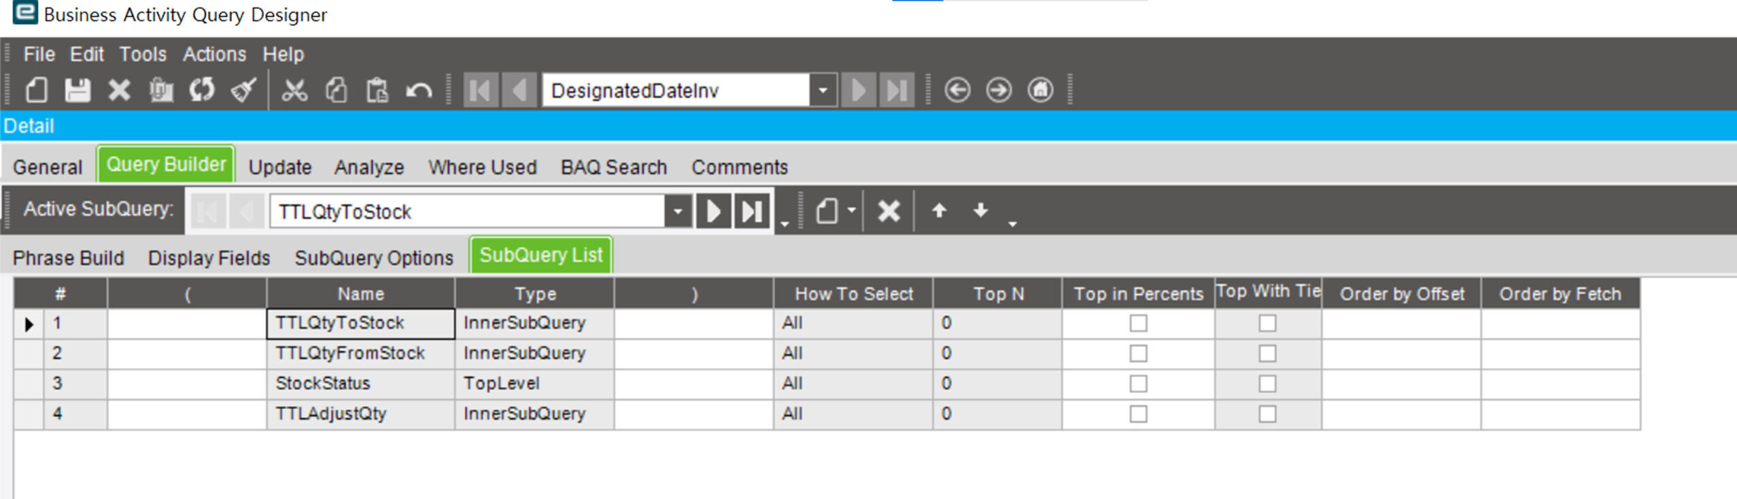
Task: Toggle Top in Percents for StockStatus
Action: (1138, 384)
